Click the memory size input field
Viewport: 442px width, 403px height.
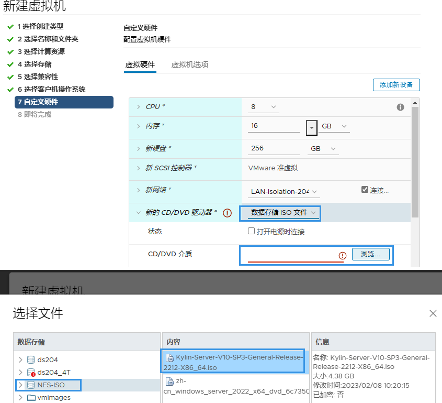(x=274, y=126)
